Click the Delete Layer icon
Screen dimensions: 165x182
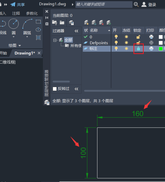coord(101,22)
